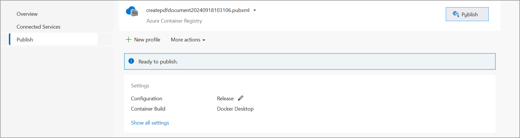Expand the More actions dropdown
520x138 pixels.
pyautogui.click(x=188, y=40)
